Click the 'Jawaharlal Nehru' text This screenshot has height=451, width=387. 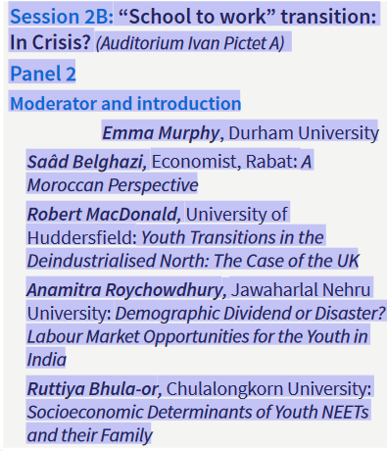coord(301,290)
